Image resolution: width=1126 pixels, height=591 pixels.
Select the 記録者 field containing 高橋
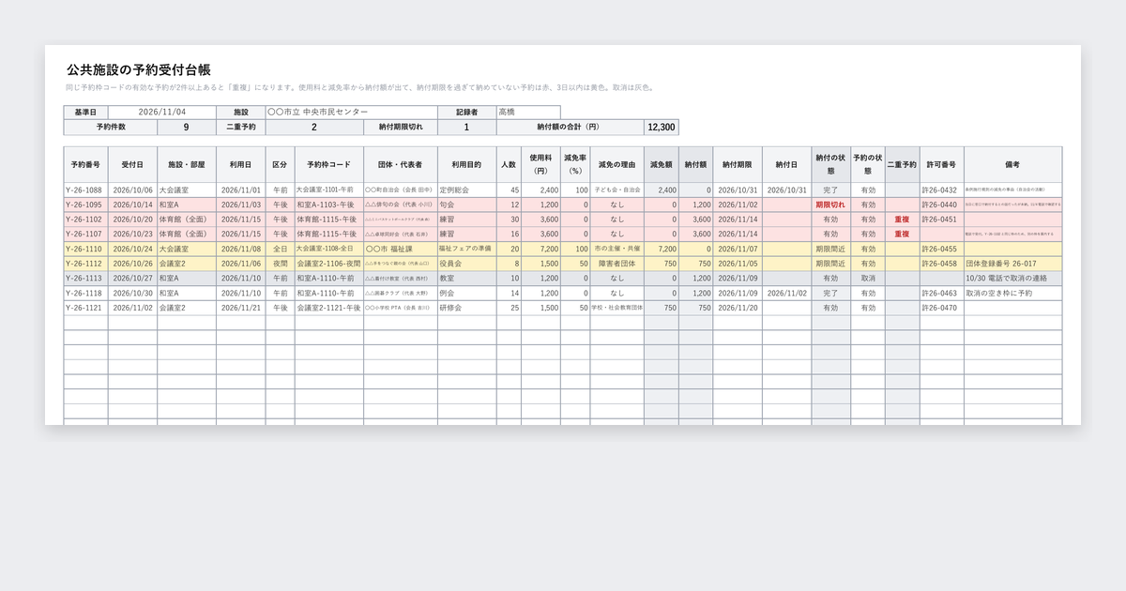[527, 112]
